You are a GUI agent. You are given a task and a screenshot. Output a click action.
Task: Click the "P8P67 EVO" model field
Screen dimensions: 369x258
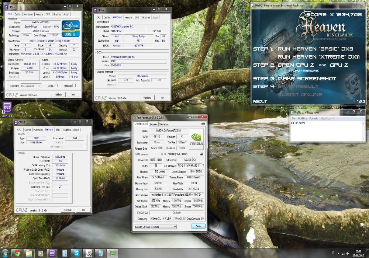pos(127,31)
